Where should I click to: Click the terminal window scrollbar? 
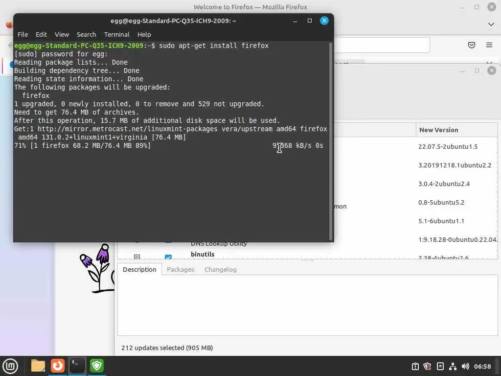coord(330,141)
